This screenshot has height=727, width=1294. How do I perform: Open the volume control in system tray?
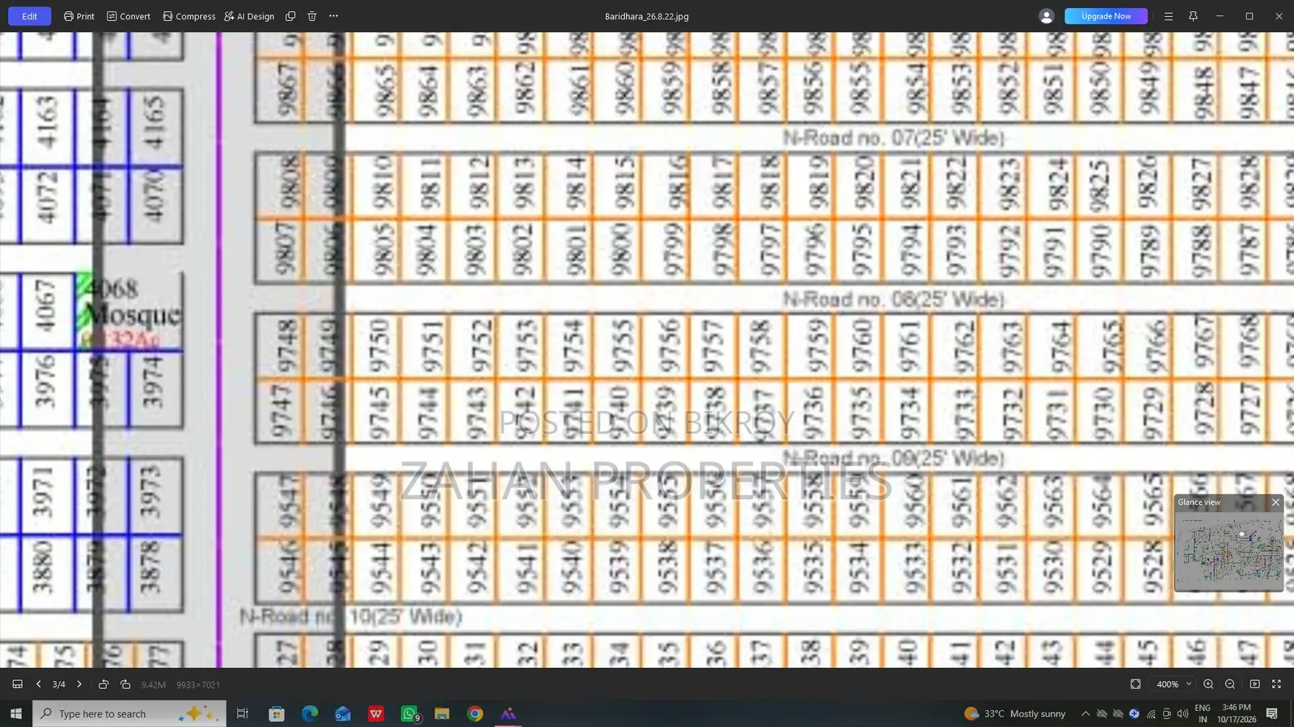click(x=1182, y=713)
